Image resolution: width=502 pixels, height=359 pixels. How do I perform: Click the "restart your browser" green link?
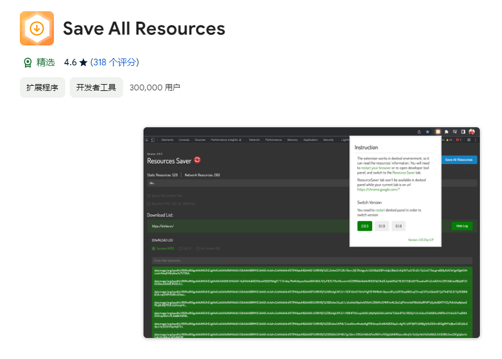(x=376, y=168)
